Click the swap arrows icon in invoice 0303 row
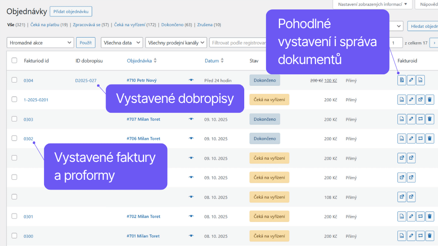The height and width of the screenshot is (246, 438). click(x=420, y=119)
